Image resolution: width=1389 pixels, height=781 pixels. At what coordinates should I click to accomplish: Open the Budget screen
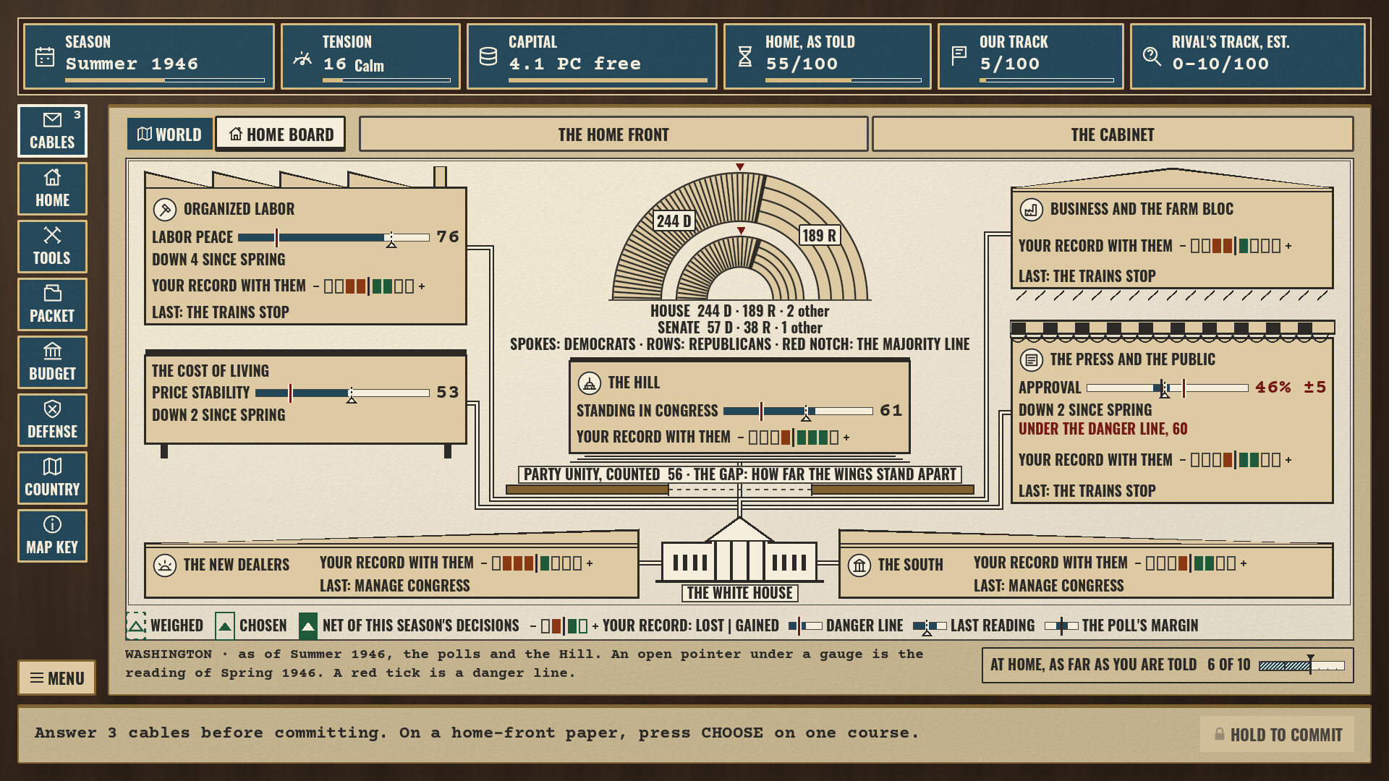click(52, 362)
